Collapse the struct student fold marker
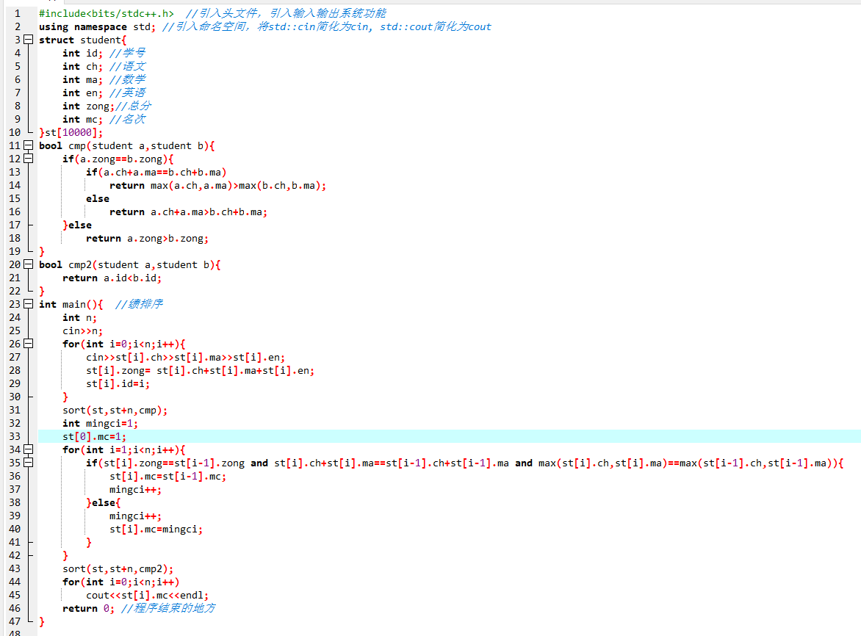 [x=29, y=40]
